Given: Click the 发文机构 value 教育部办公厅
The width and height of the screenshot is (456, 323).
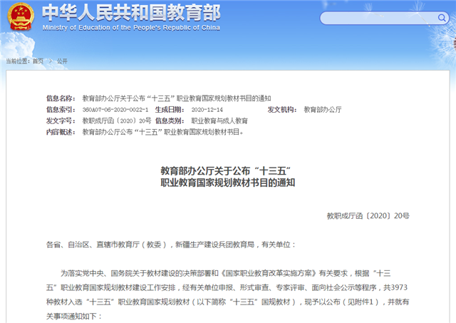Looking at the screenshot, I should (323, 110).
